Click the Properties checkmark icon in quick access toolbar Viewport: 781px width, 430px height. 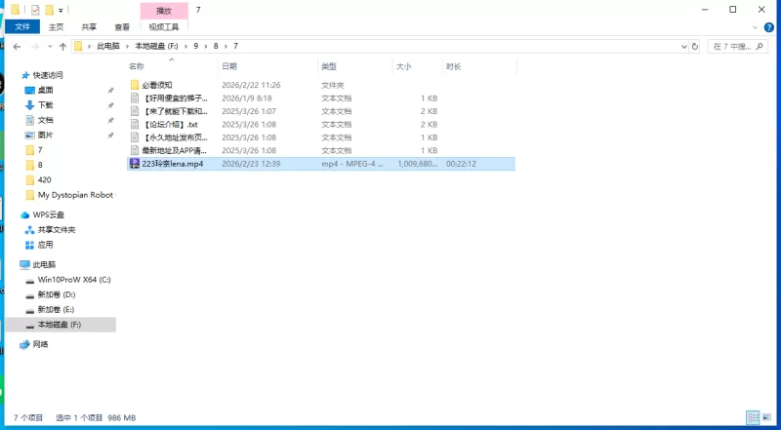tap(35, 10)
